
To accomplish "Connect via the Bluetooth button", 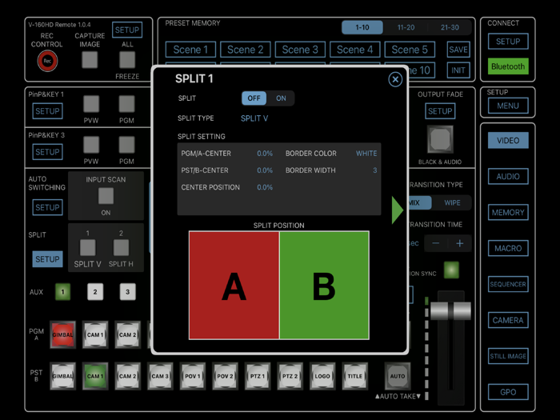I will point(508,66).
